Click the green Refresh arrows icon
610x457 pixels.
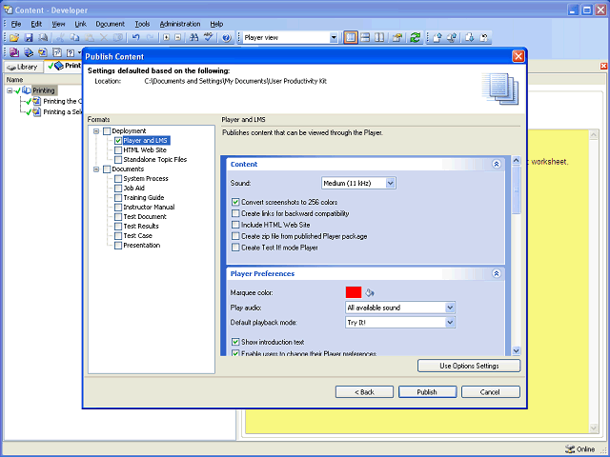pos(416,38)
